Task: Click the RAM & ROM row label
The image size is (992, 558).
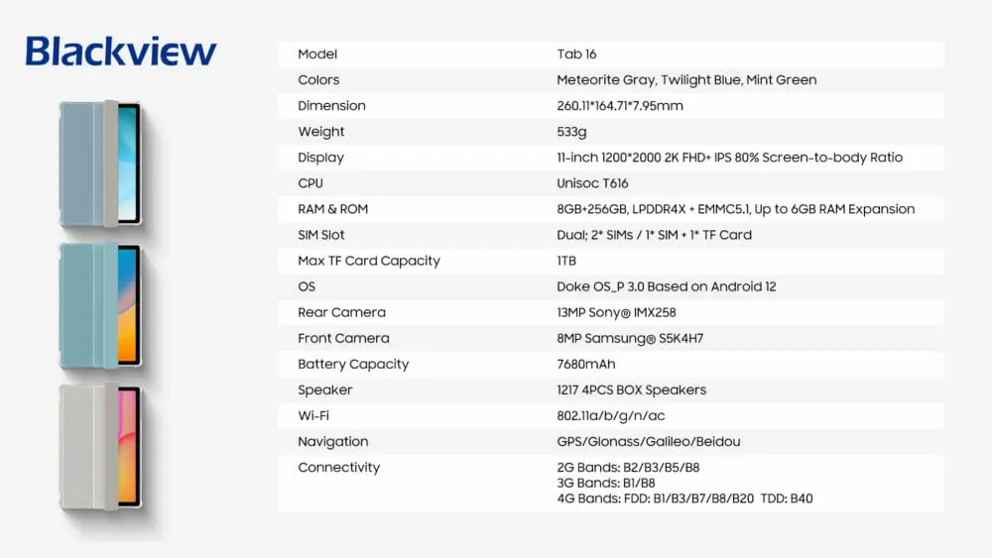Action: (333, 209)
